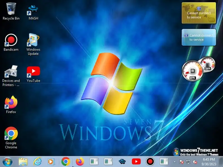Select the Bandicam desktop shortcut

11,42
